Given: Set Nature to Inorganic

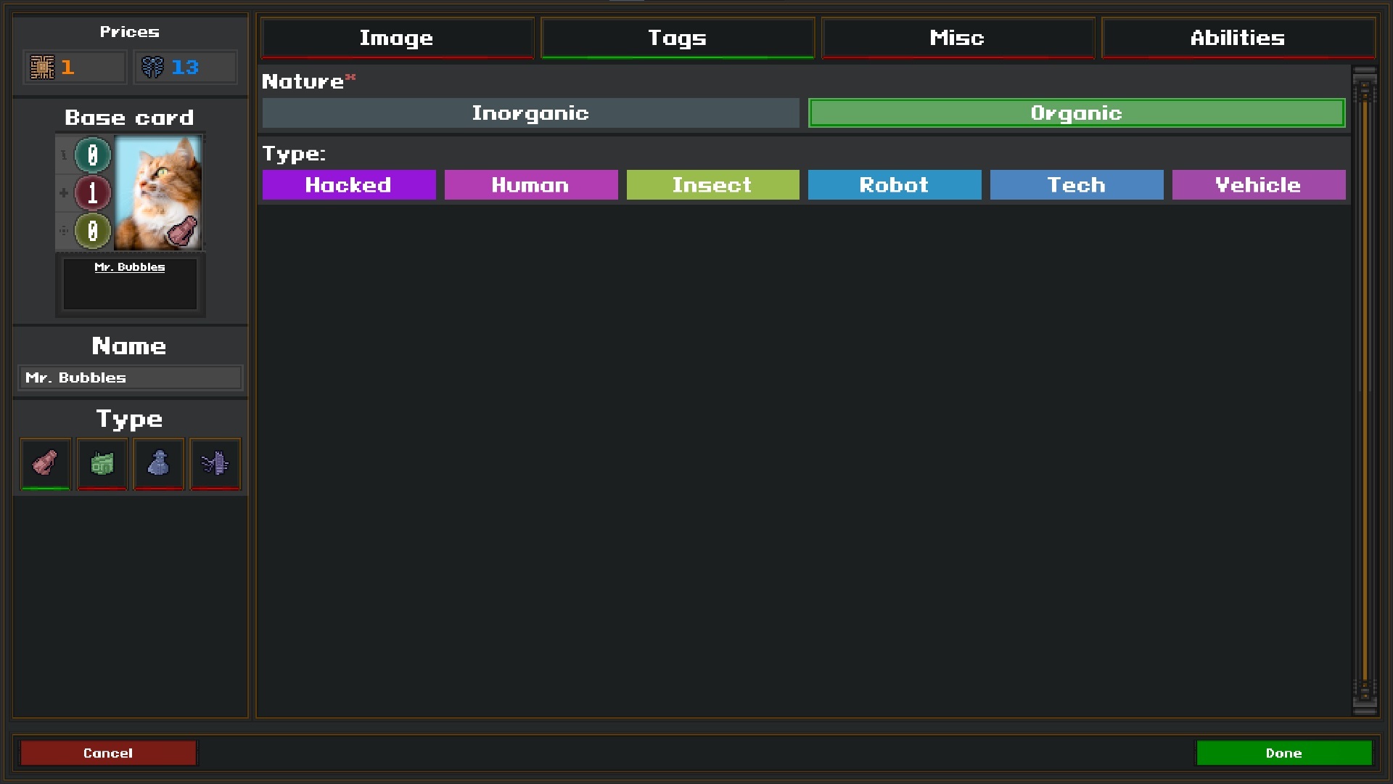Looking at the screenshot, I should click(x=530, y=113).
